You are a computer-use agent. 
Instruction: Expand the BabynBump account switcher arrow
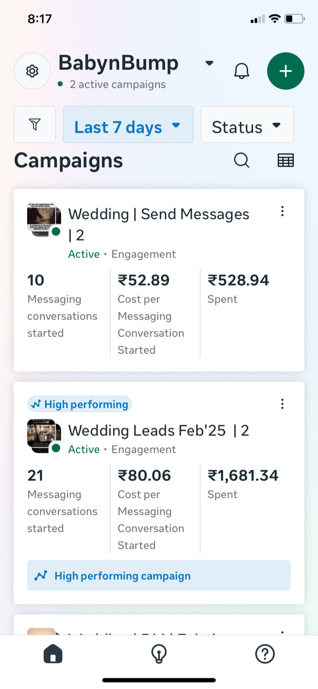210,63
